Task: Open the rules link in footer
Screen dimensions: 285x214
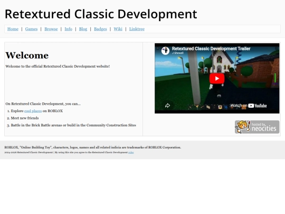Action: click(131, 153)
